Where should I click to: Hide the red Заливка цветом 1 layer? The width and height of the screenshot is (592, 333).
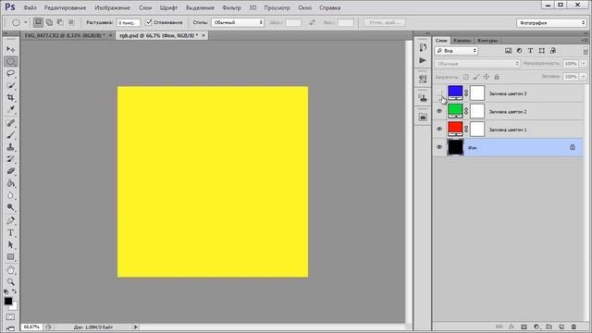439,129
